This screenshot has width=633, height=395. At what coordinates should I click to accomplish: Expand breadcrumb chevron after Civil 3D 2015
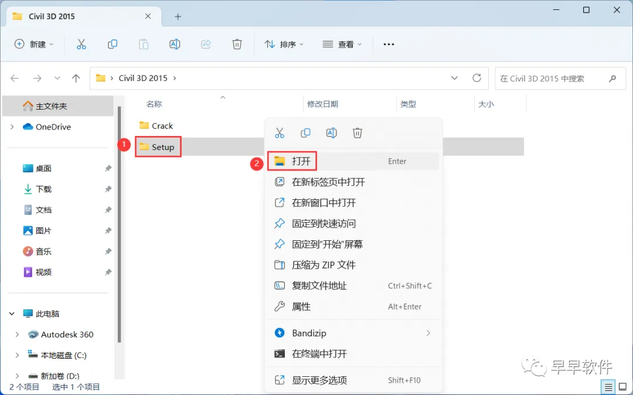[x=175, y=79]
